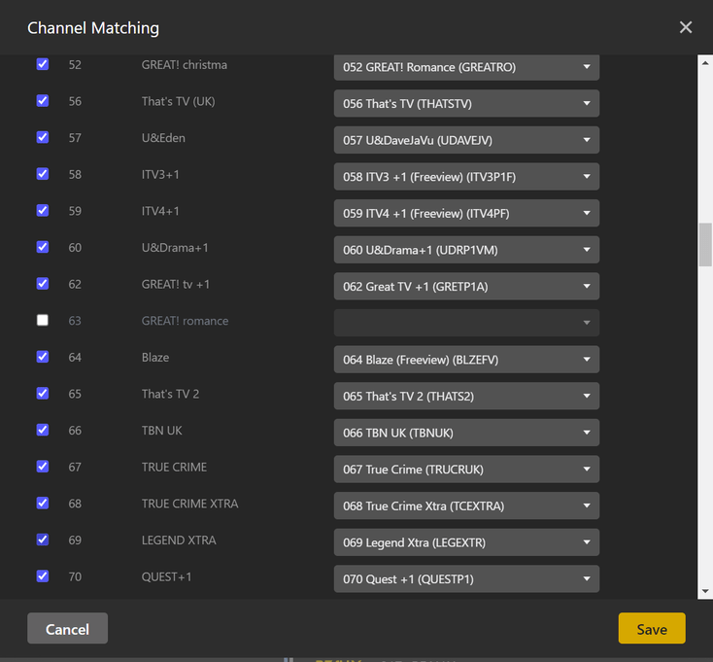Open 064 Blaze (Freeview) (BLZEFV) dropdown

coord(466,360)
